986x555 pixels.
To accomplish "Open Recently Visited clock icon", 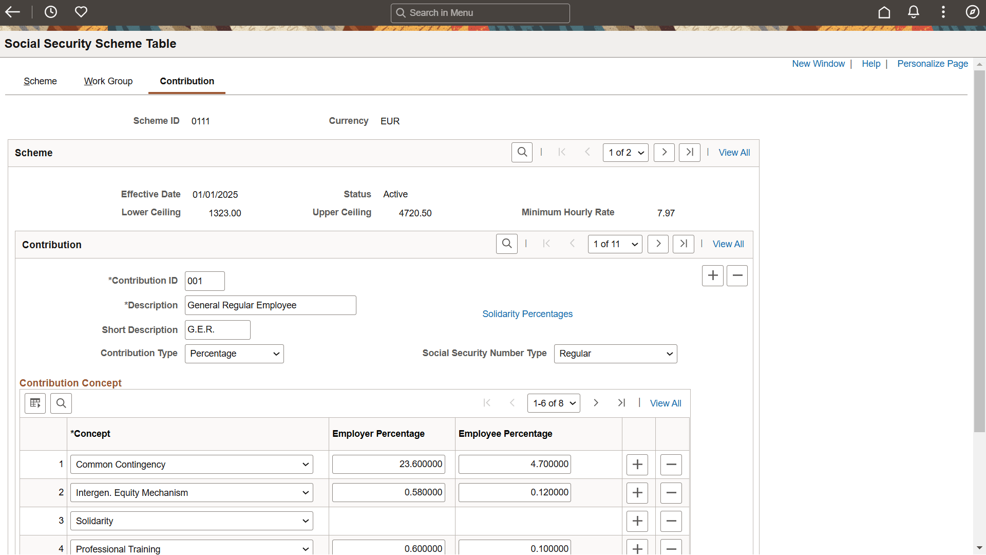I will click(x=51, y=12).
